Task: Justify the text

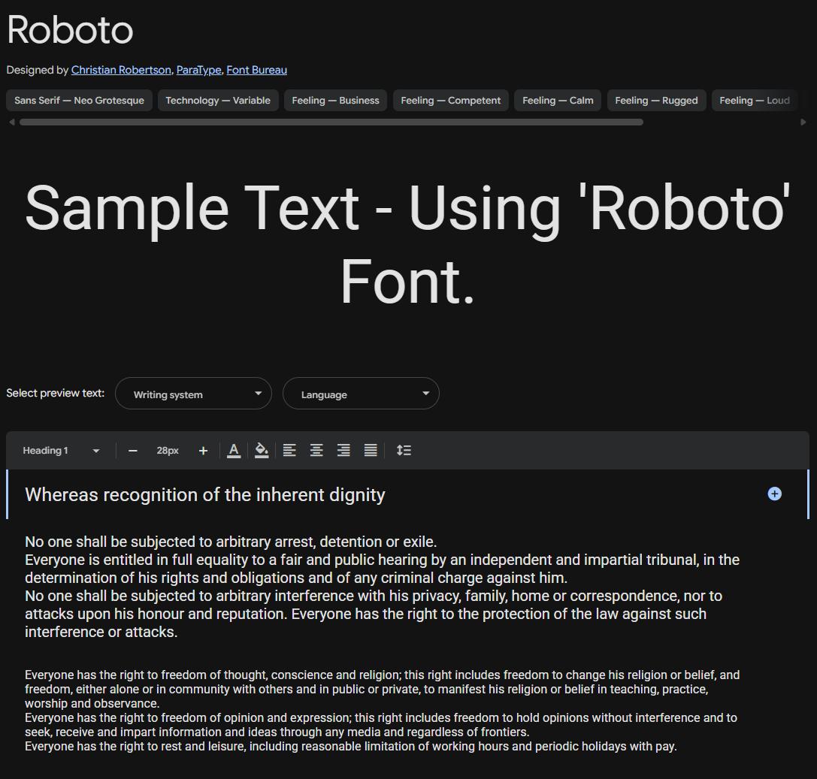Action: coord(371,451)
